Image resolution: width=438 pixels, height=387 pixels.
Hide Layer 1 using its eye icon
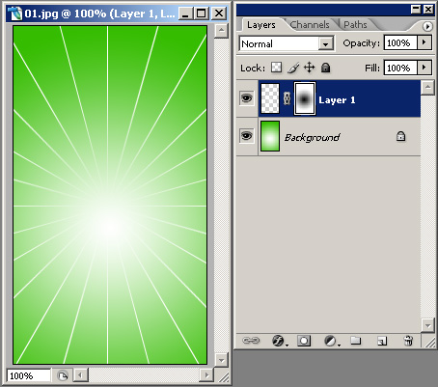pos(247,98)
